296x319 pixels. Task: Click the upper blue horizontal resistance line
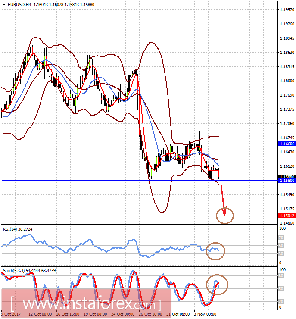[x=140, y=144]
